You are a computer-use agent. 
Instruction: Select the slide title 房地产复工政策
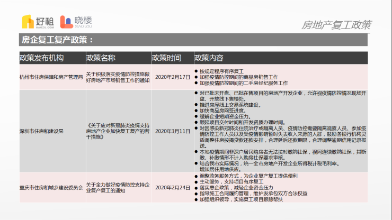(x=336, y=25)
